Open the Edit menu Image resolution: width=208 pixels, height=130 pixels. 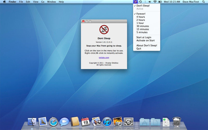click(28, 2)
